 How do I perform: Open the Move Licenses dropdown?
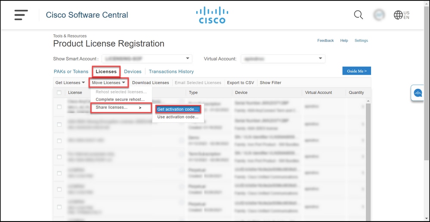point(108,82)
